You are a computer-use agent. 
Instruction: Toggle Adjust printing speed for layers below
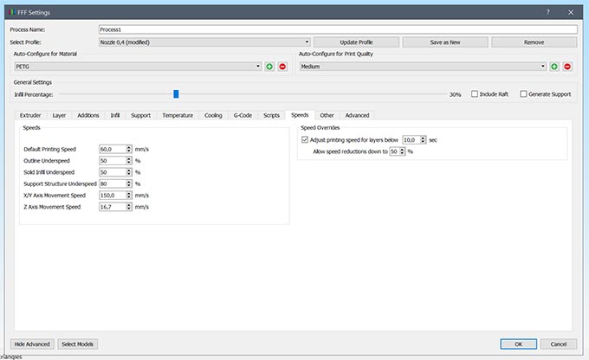pyautogui.click(x=304, y=138)
